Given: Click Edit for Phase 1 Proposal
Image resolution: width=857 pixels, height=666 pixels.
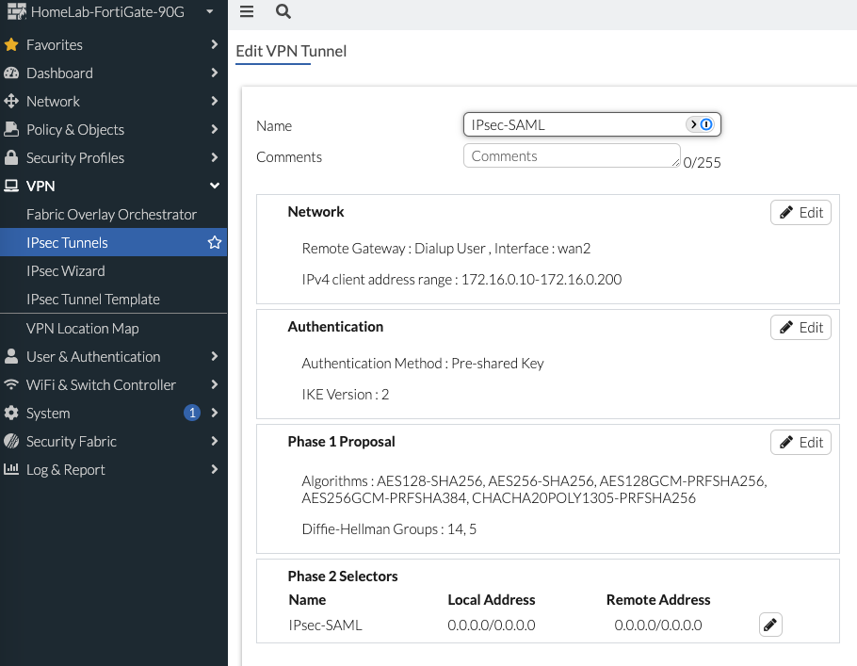Looking at the screenshot, I should tap(800, 442).
